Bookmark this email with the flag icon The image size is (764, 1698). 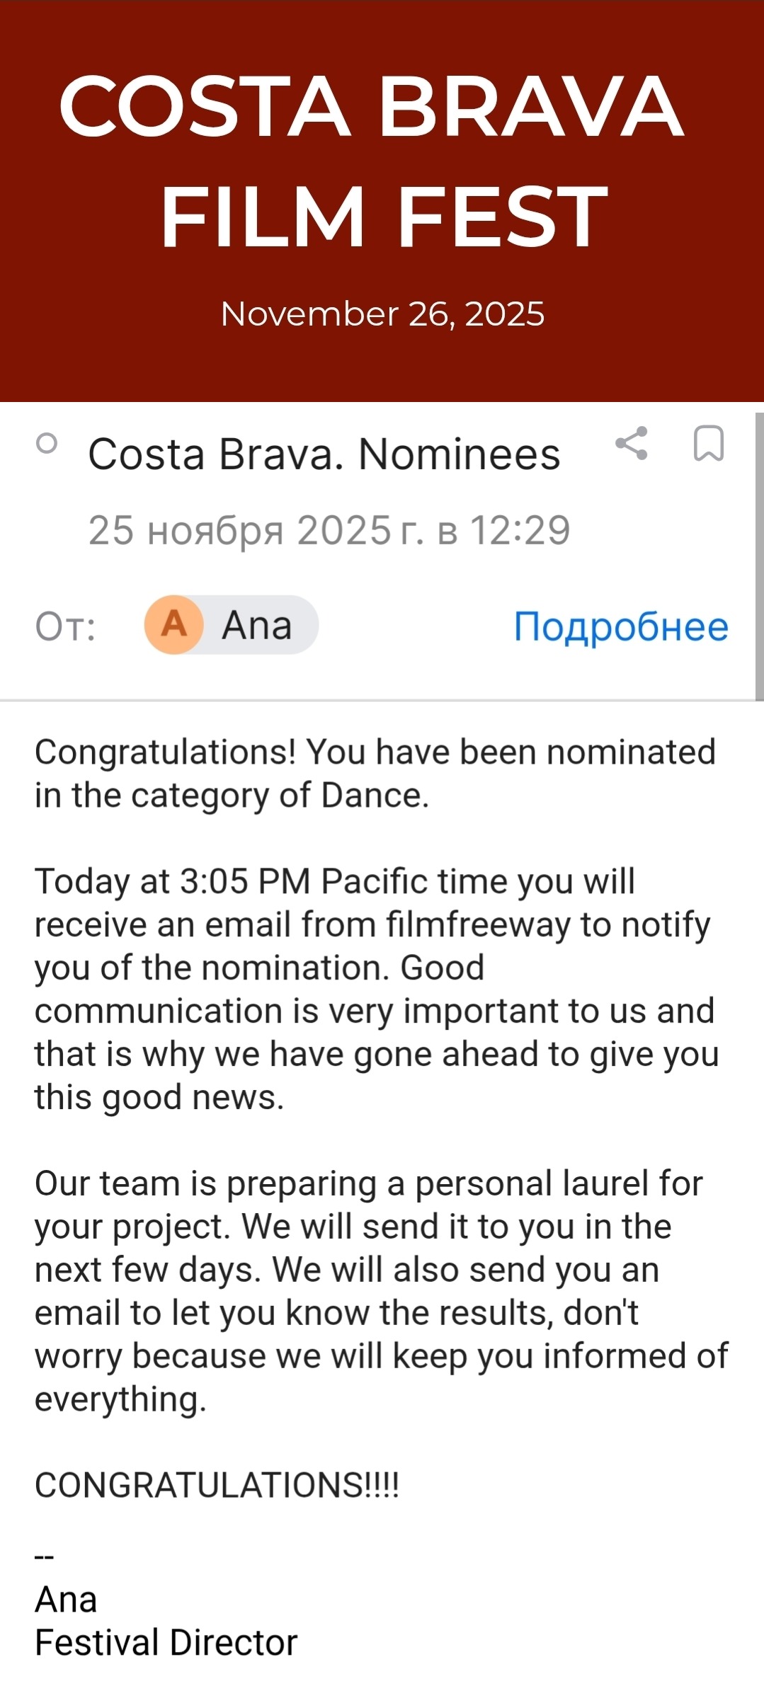(x=708, y=444)
